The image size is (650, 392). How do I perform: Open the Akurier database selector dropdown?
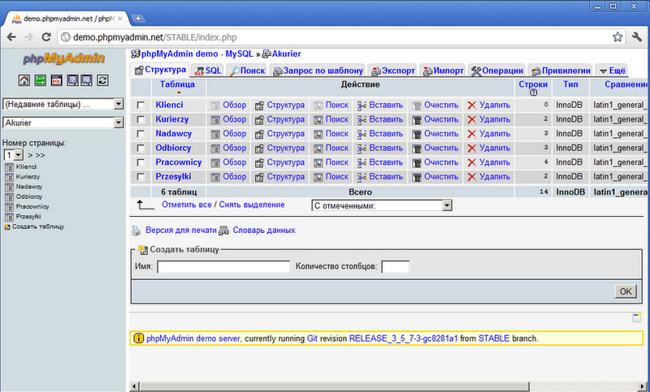click(x=63, y=123)
